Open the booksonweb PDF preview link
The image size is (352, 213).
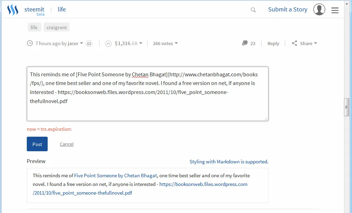point(140,189)
